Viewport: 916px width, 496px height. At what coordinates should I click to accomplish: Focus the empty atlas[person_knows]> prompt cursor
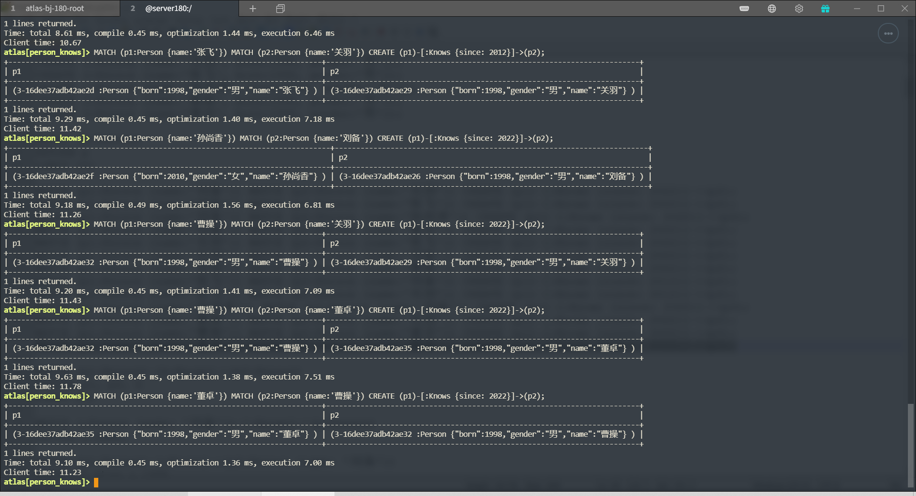pos(96,482)
